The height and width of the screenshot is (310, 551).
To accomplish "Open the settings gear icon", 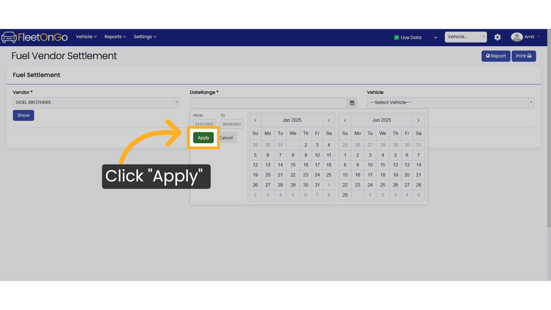I will [497, 37].
